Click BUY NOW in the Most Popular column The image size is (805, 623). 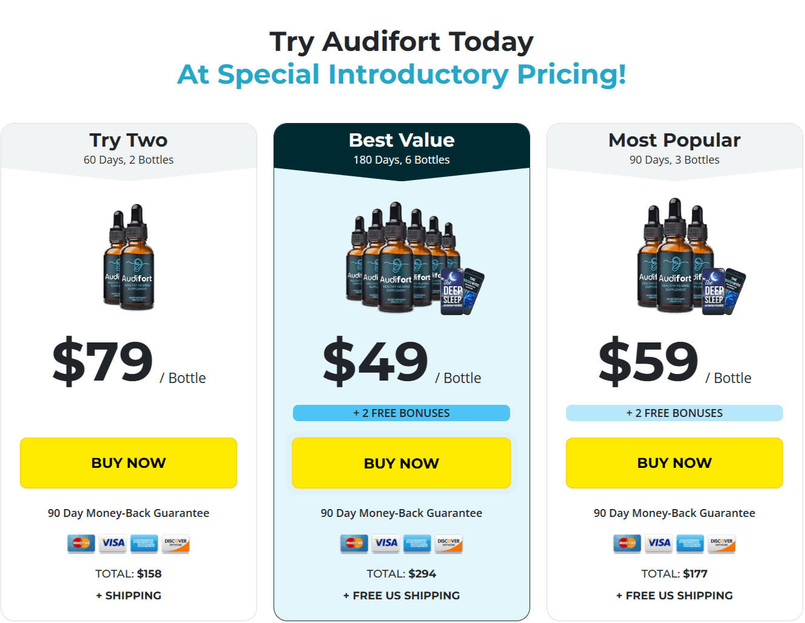click(x=674, y=462)
